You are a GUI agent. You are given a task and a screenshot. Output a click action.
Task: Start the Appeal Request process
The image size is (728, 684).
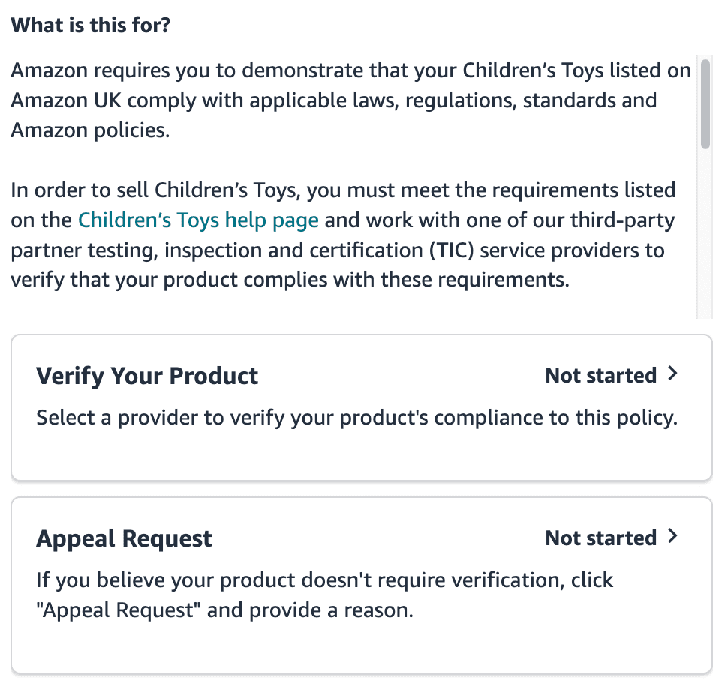(x=362, y=570)
